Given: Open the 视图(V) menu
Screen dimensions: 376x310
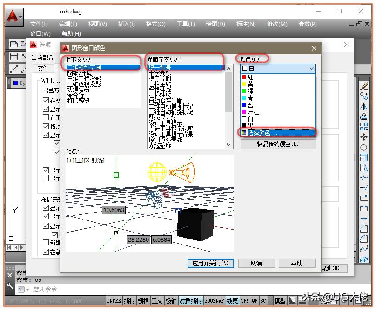Looking at the screenshot, I should (x=97, y=24).
